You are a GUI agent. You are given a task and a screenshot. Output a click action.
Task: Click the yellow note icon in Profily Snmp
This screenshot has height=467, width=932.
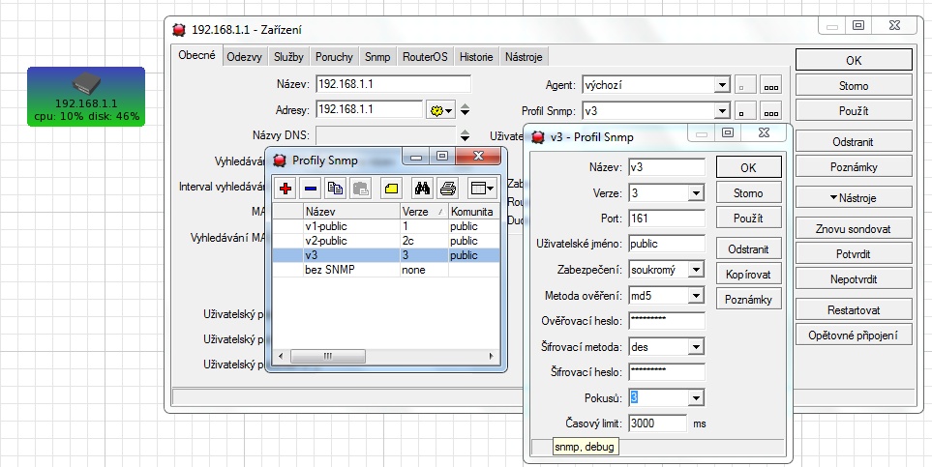point(391,189)
